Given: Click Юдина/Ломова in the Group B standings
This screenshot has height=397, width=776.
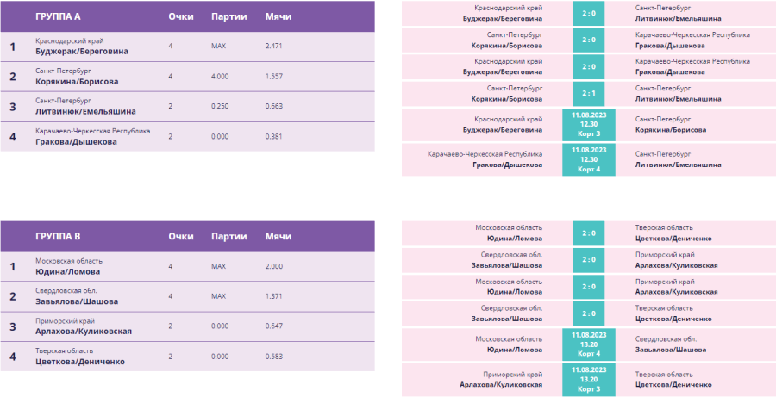Looking at the screenshot, I should click(x=68, y=270).
